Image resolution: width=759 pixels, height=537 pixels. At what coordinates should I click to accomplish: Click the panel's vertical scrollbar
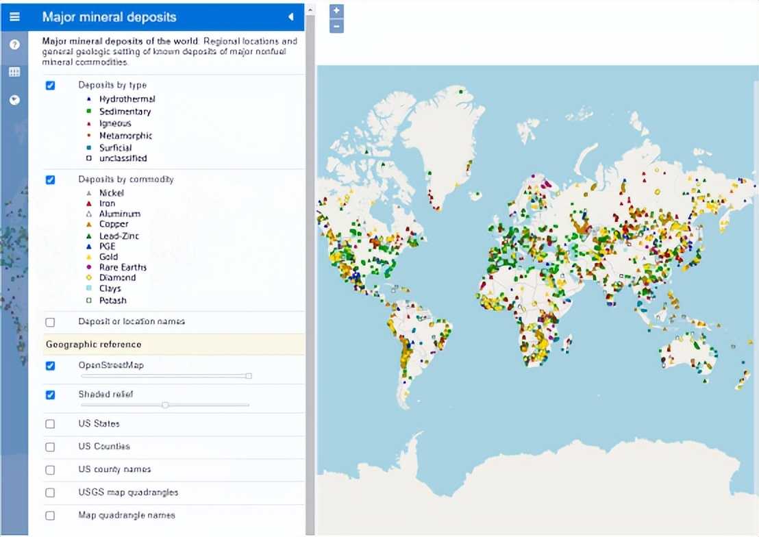click(310, 274)
